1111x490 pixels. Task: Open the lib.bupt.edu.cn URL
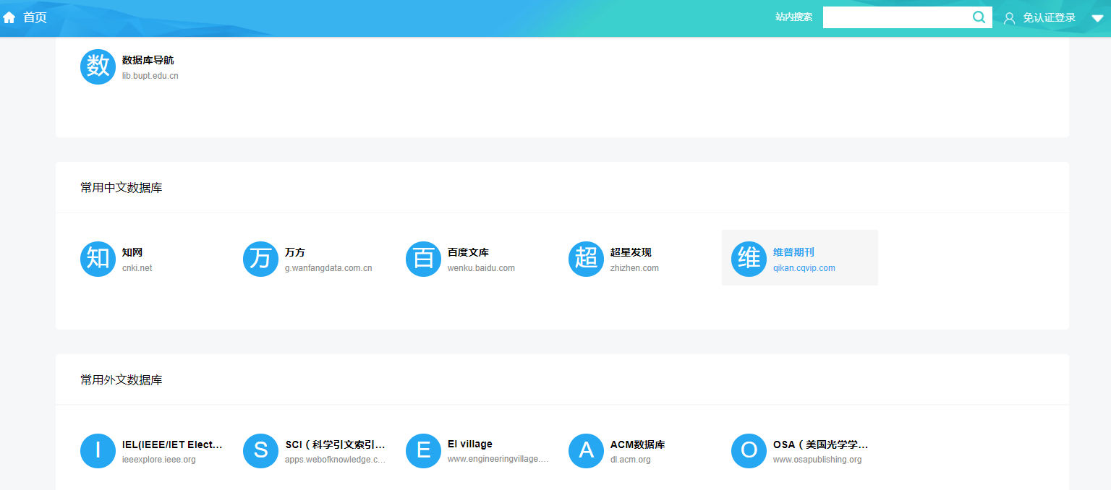150,76
